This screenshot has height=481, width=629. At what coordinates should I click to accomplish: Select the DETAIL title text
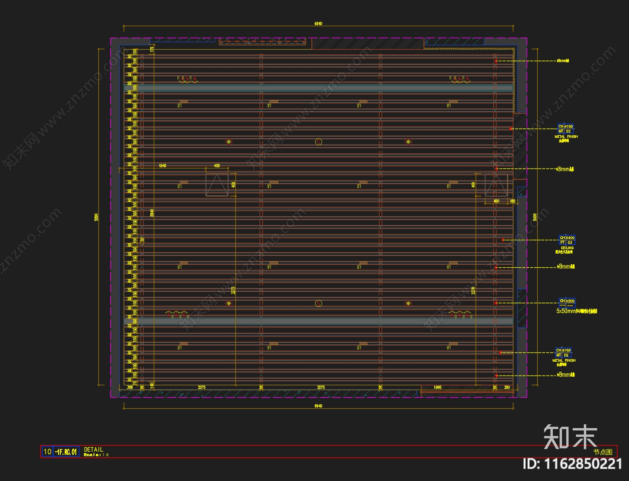[94, 449]
